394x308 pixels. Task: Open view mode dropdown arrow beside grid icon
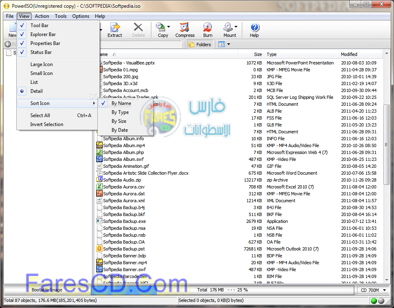pos(229,45)
